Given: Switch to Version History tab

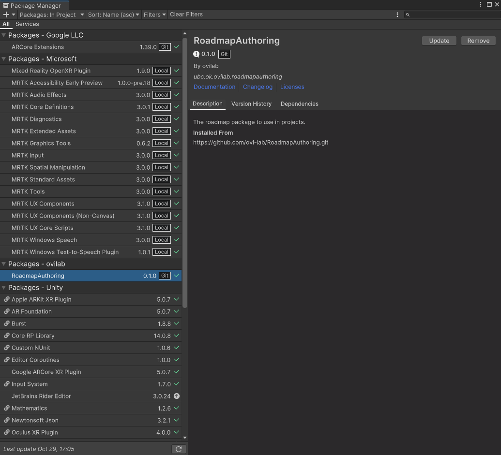Looking at the screenshot, I should (251, 103).
